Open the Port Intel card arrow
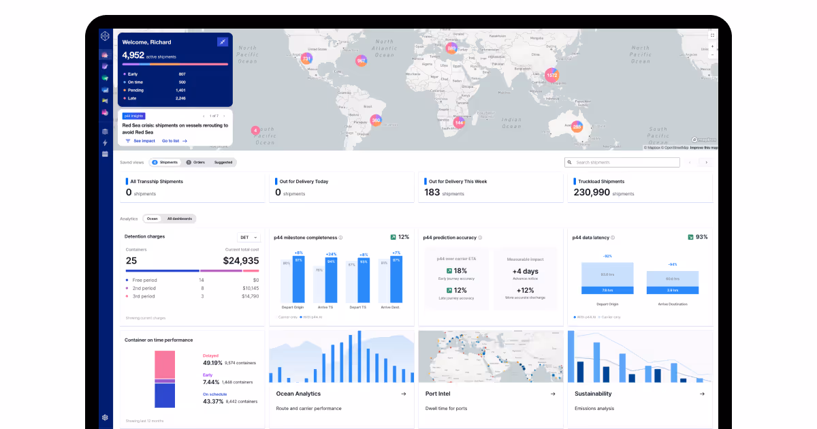The height and width of the screenshot is (429, 817). pos(552,394)
